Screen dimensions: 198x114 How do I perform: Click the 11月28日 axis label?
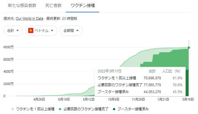click(139, 99)
